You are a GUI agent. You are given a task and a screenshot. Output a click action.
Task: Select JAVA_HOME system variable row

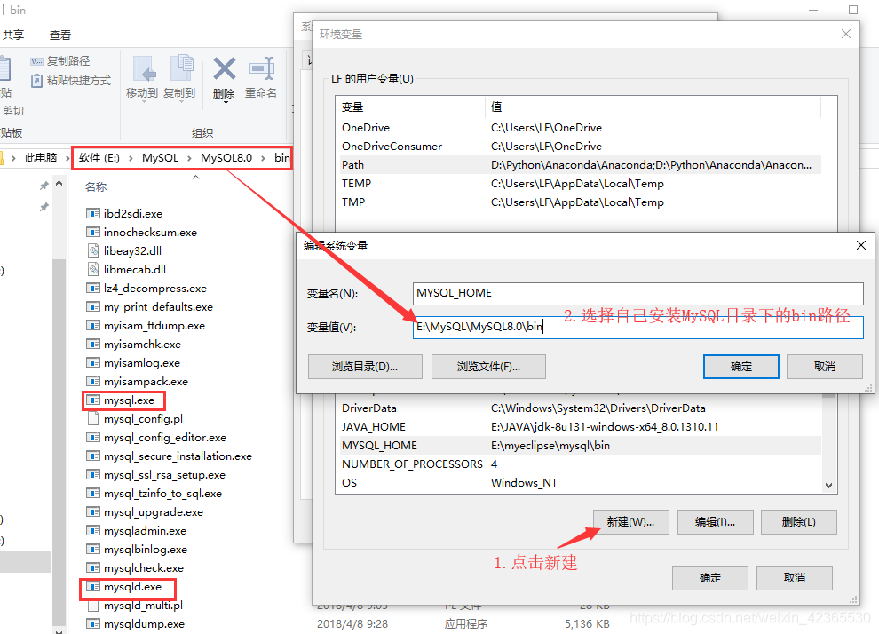coord(579,426)
